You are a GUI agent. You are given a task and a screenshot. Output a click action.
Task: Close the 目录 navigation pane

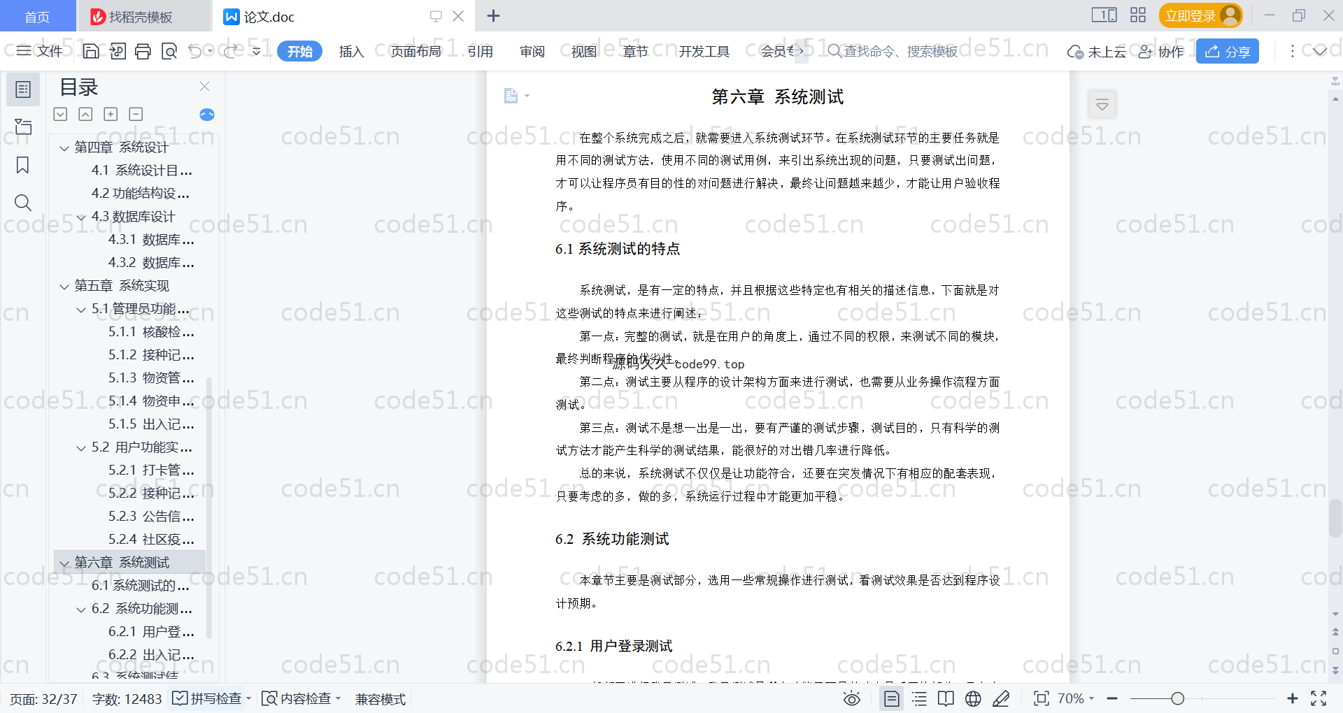(x=205, y=86)
